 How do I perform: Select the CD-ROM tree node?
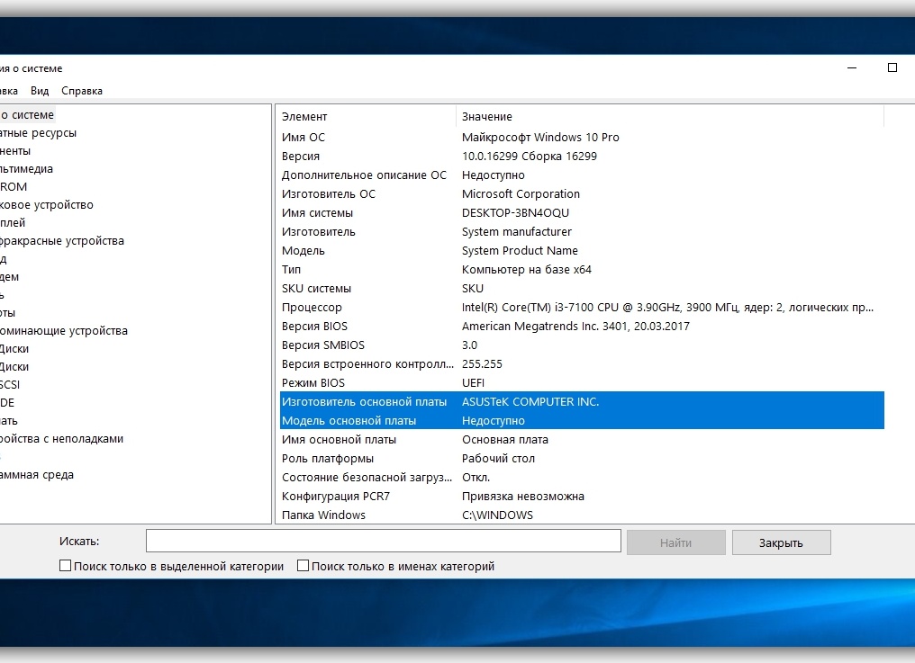(x=14, y=186)
